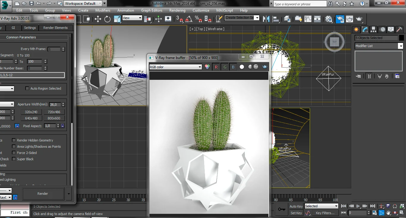This screenshot has width=406, height=218.
Task: Open the Modify command panel tab
Action: pyautogui.click(x=365, y=29)
